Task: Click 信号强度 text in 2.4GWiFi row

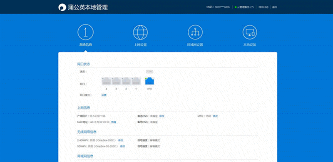Action: [x=149, y=140]
